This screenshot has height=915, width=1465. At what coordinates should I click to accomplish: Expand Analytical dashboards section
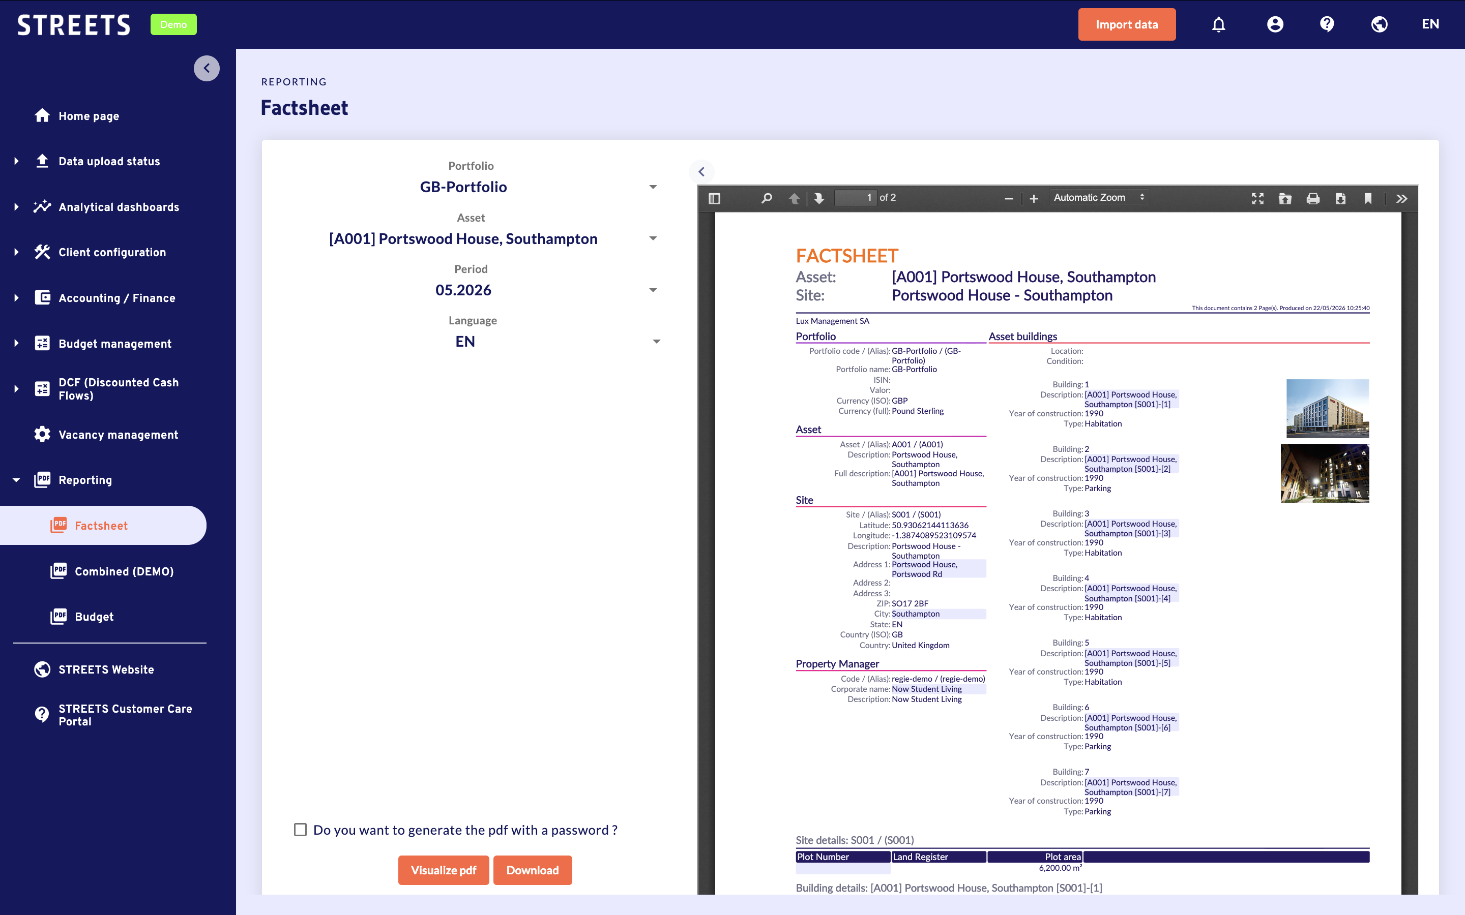16,207
